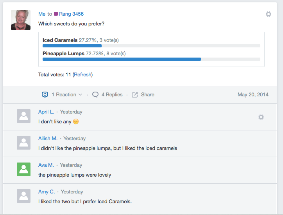Expand the 1 Reaction dropdown chevron

(x=81, y=94)
